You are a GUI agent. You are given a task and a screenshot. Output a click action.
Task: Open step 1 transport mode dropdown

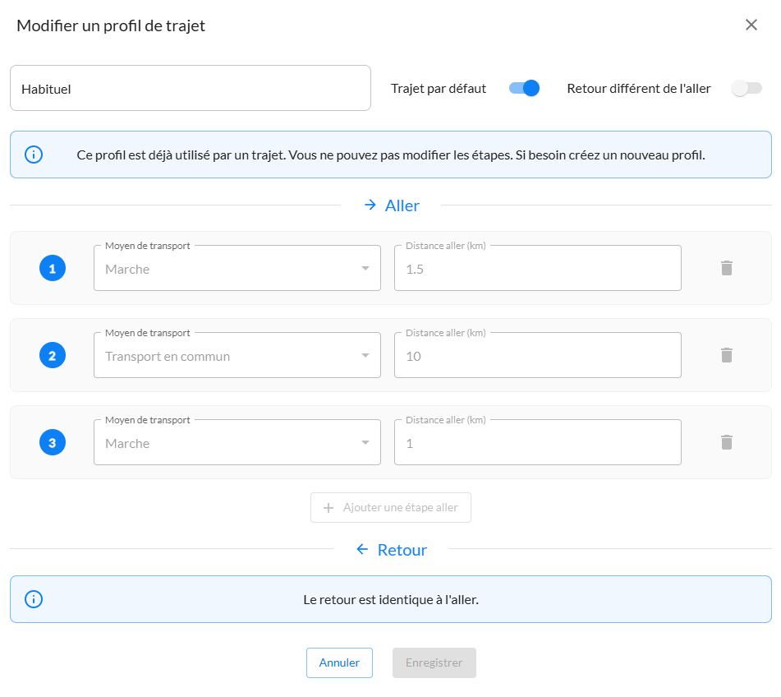(x=237, y=269)
